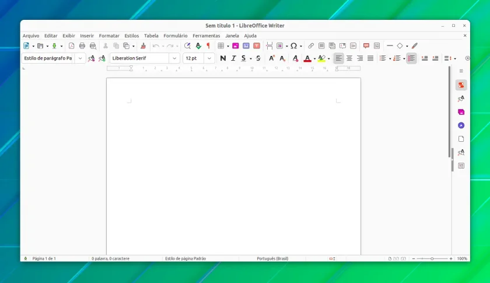The height and width of the screenshot is (283, 490).
Task: Open sidebar settings hamburger menu
Action: 461,71
